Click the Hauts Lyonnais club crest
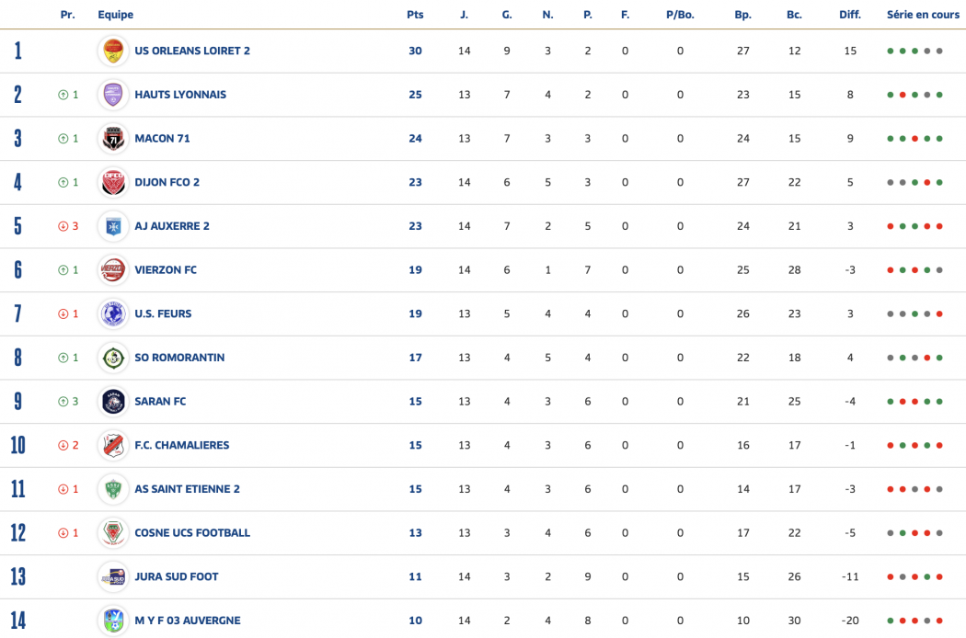 [x=113, y=95]
